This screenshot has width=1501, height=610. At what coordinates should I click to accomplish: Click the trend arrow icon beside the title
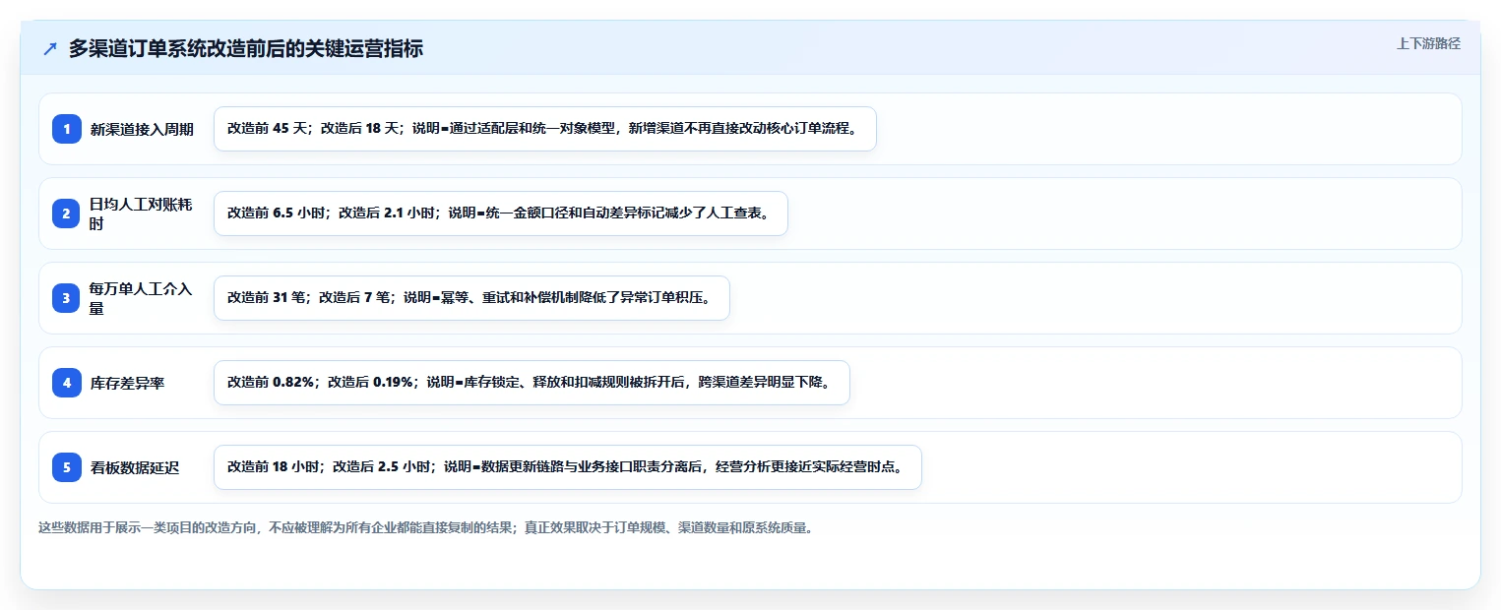50,48
